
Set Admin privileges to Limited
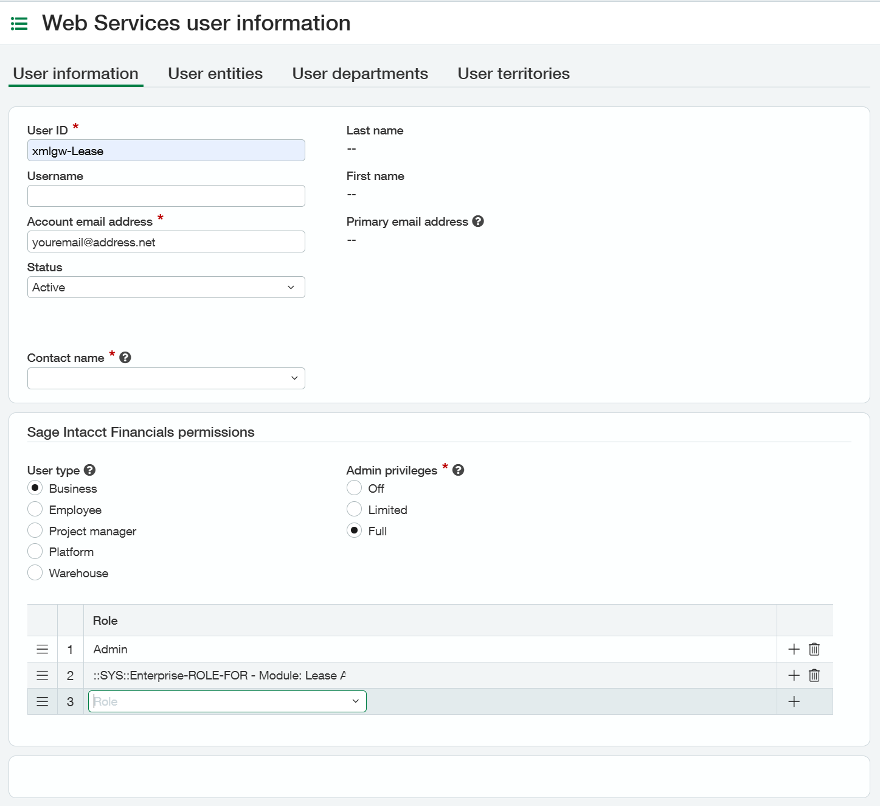pyautogui.click(x=355, y=509)
